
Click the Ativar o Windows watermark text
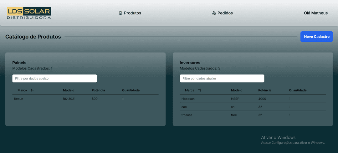point(278,138)
